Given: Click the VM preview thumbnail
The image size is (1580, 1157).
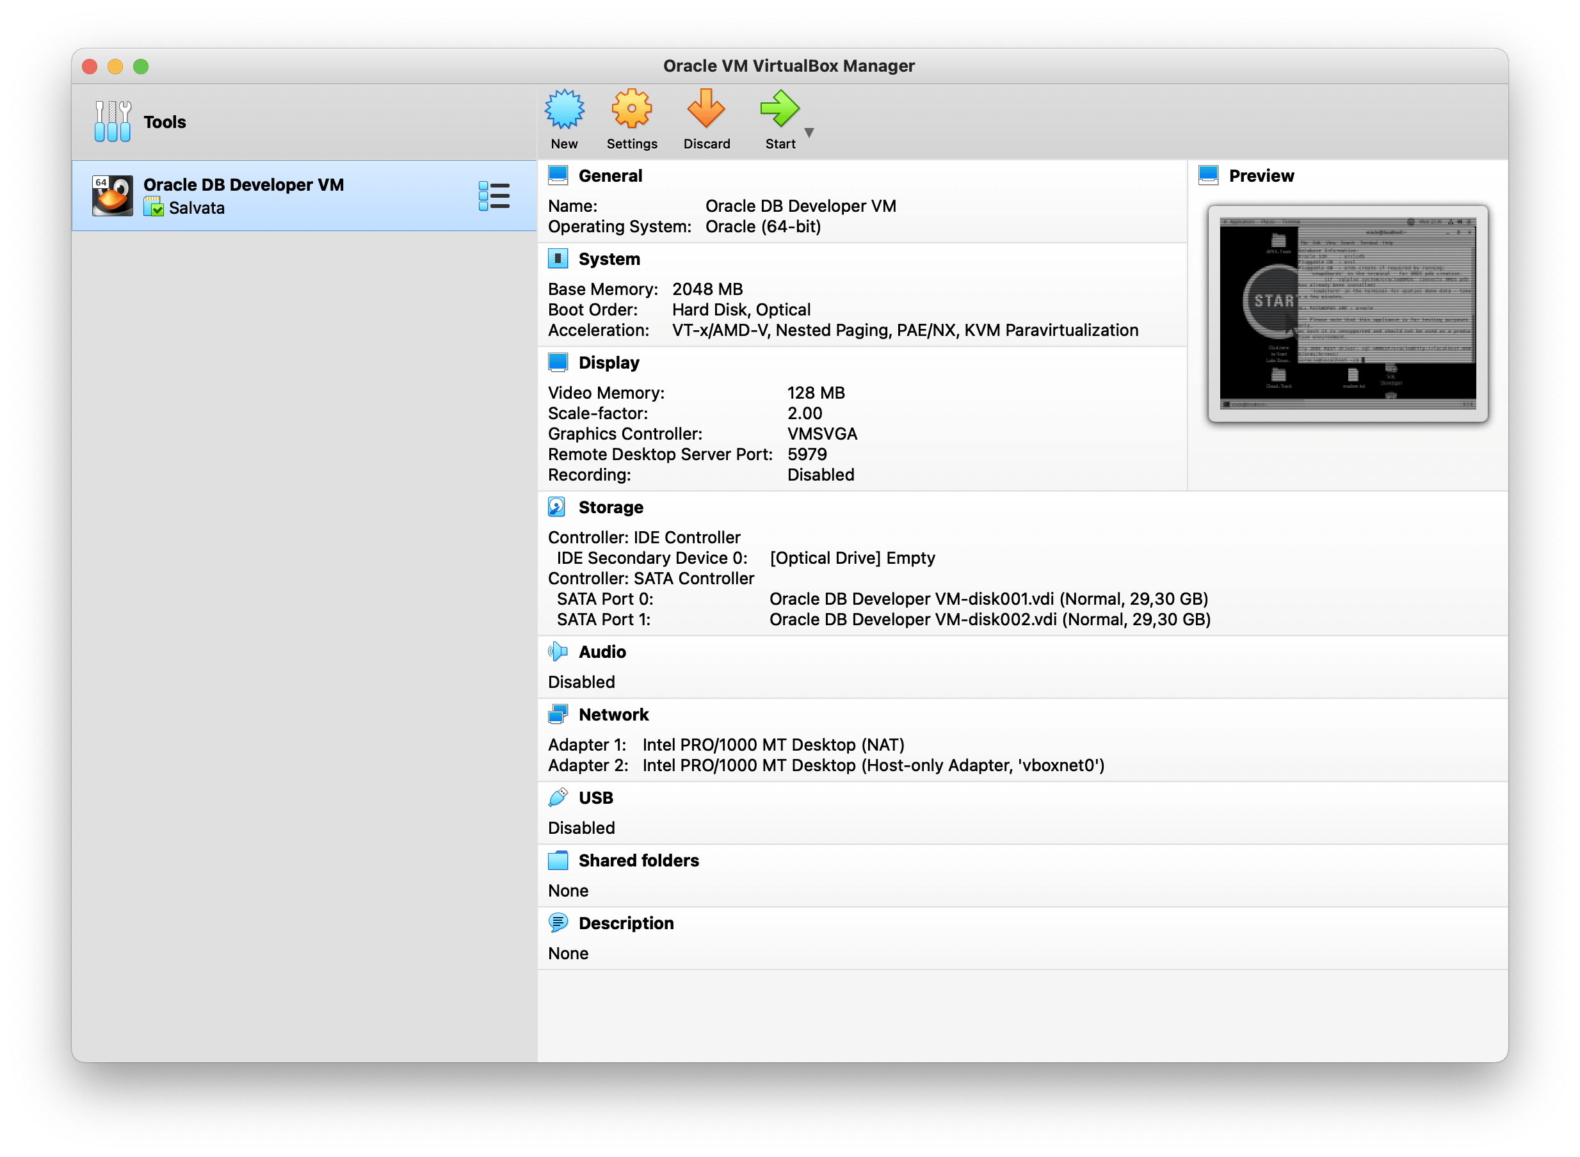Looking at the screenshot, I should coord(1348,313).
